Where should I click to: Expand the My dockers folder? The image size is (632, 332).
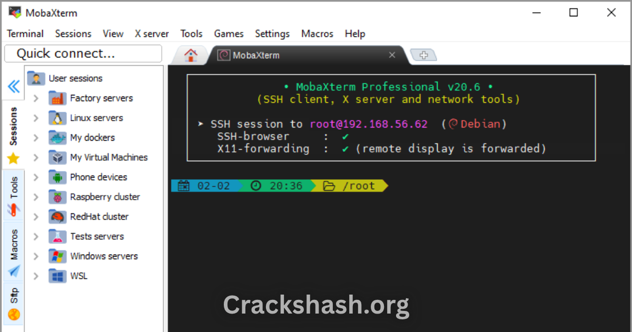pos(36,138)
